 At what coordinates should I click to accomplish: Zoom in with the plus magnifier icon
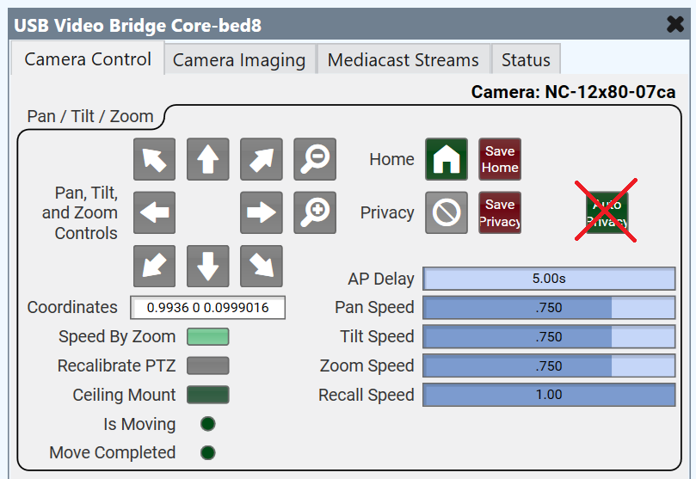315,212
